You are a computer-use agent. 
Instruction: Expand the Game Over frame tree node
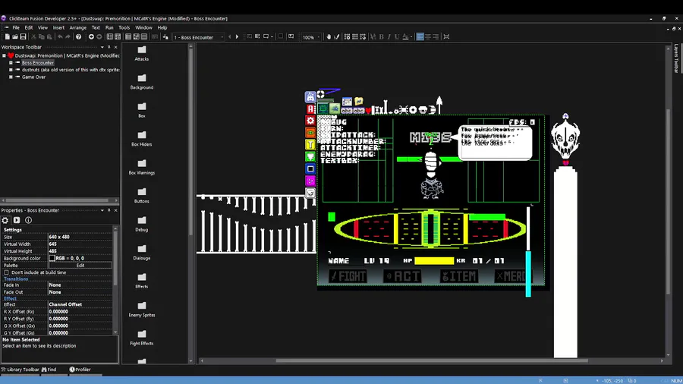pyautogui.click(x=11, y=77)
